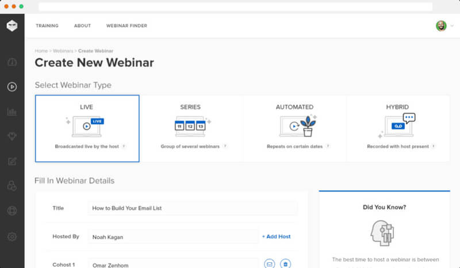Open the users group sidebar icon

[12, 186]
